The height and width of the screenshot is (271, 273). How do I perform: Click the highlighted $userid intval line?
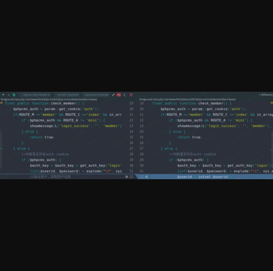tap(202, 177)
